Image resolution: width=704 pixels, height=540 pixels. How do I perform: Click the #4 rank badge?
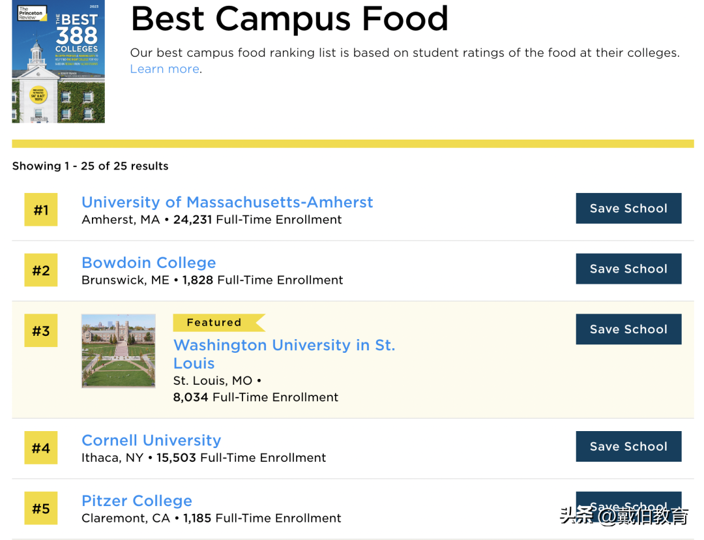pos(41,448)
